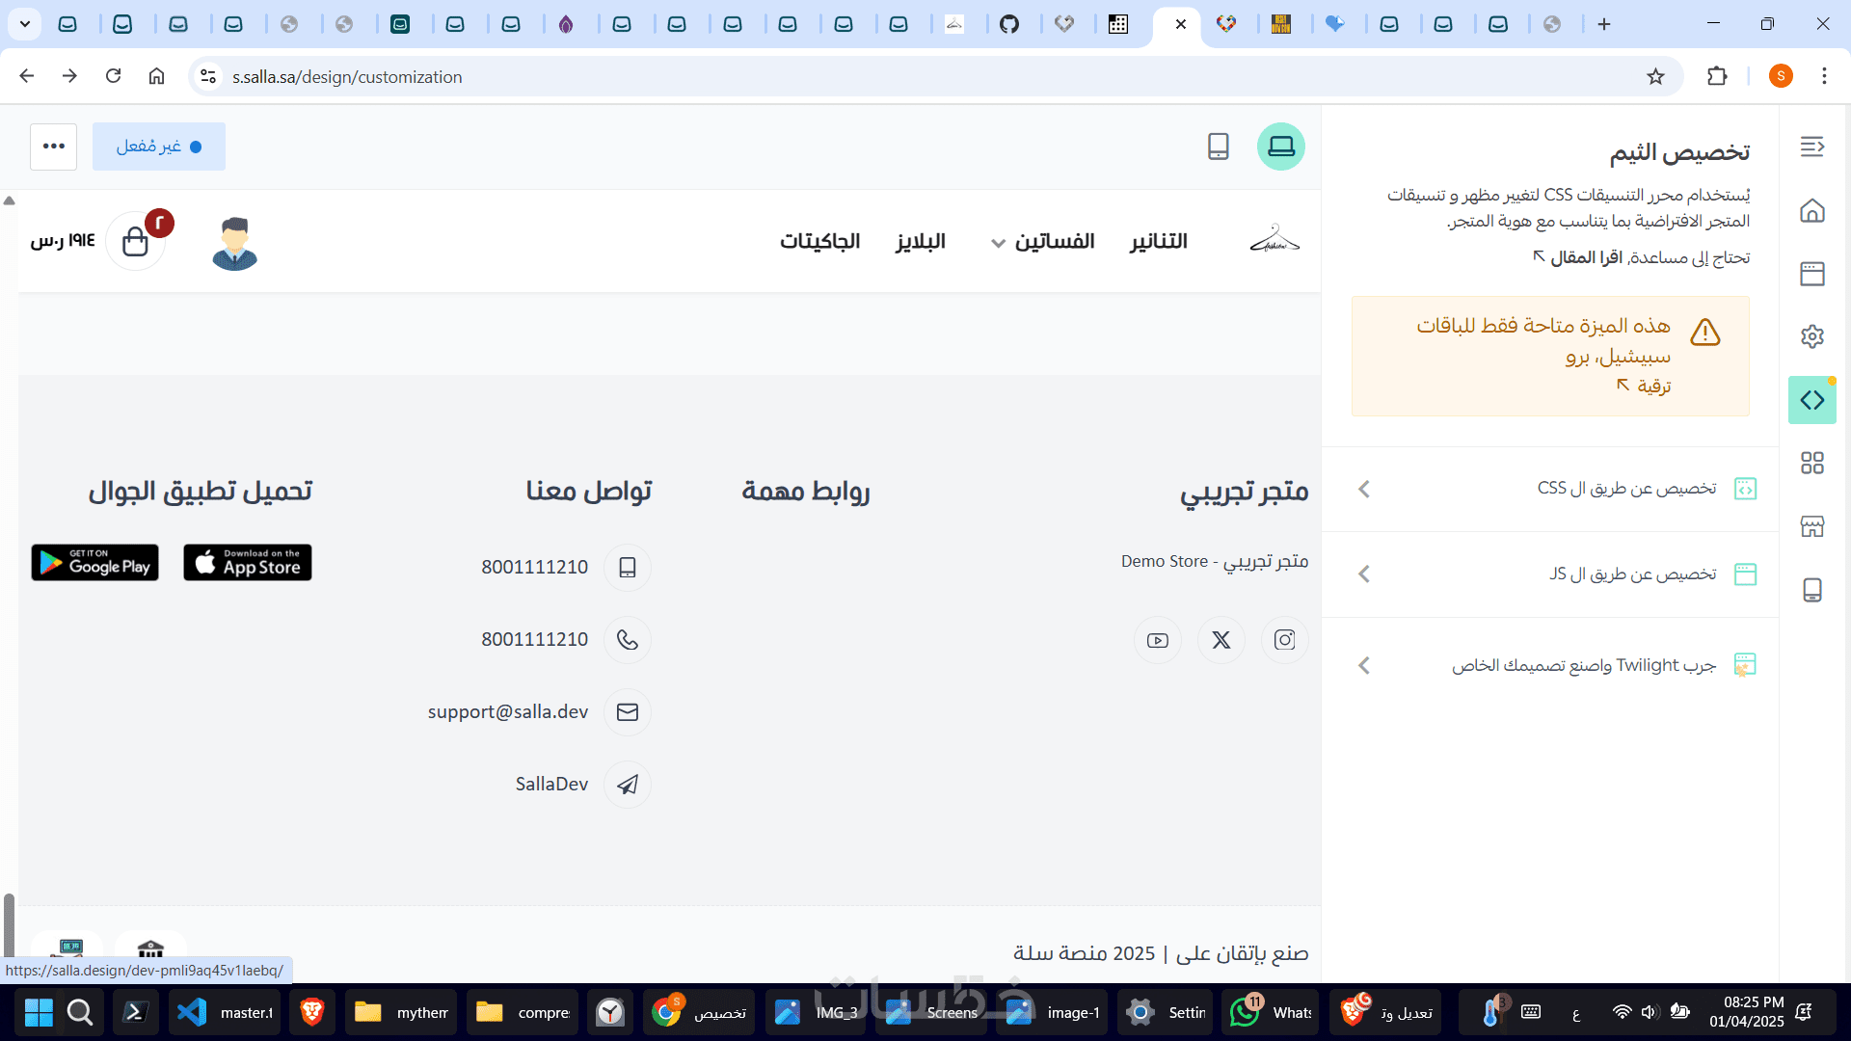Switch to mobile device preview
1851x1041 pixels.
(1218, 147)
